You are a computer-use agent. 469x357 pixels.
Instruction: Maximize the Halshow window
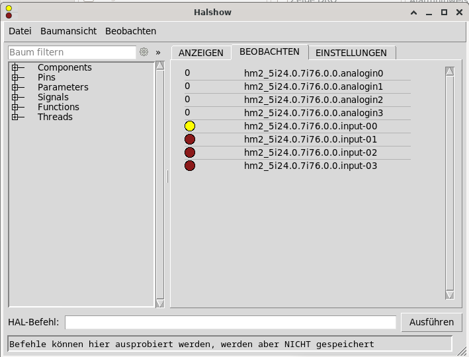tap(444, 13)
